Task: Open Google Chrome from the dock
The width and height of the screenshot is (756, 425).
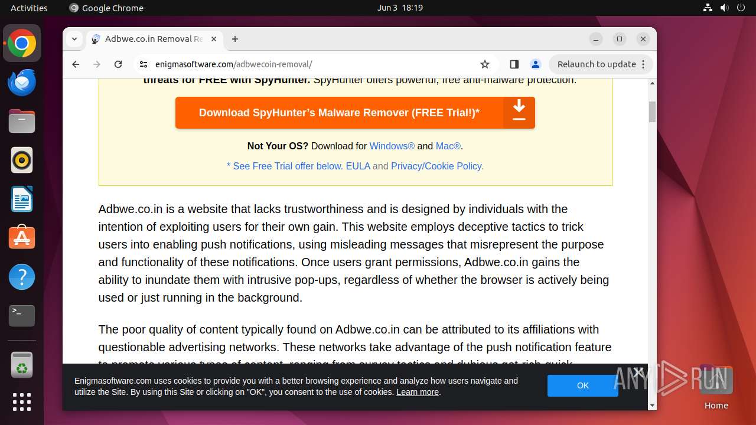Action: (22, 43)
